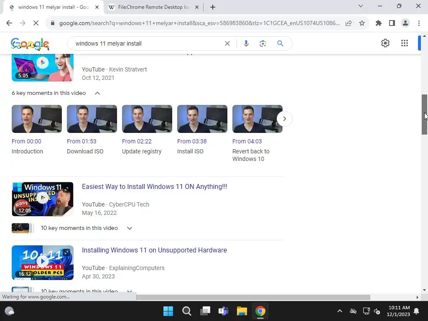This screenshot has width=428, height=321.
Task: Open Chrome side panel icon
Action: (392, 23)
